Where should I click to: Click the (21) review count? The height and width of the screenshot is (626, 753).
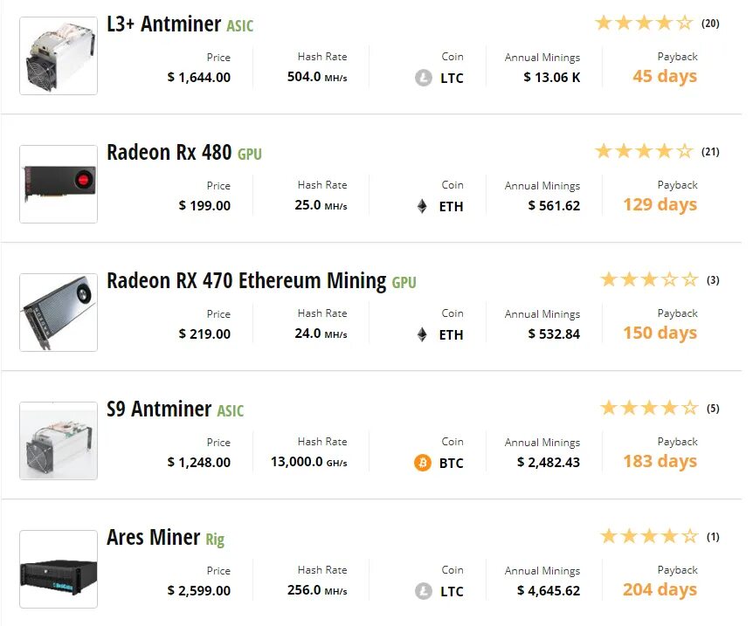click(710, 152)
